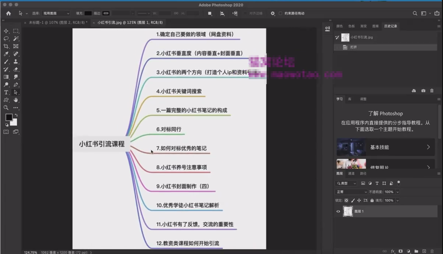This screenshot has width=443, height=254.
Task: Open the path alignment options
Action: coord(222,13)
